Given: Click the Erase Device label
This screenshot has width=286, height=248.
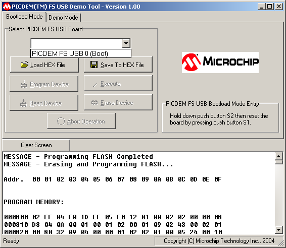Looking at the screenshot, I should pos(117,103).
